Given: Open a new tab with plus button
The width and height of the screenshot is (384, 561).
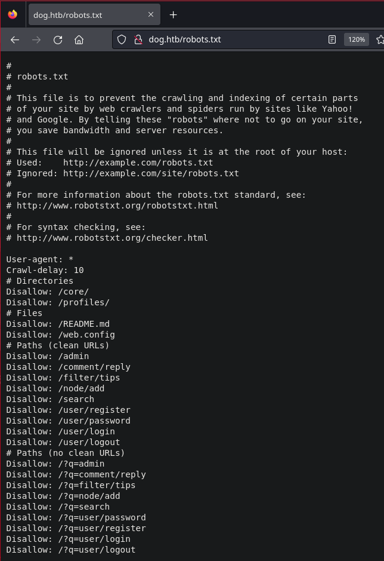Looking at the screenshot, I should (x=174, y=15).
